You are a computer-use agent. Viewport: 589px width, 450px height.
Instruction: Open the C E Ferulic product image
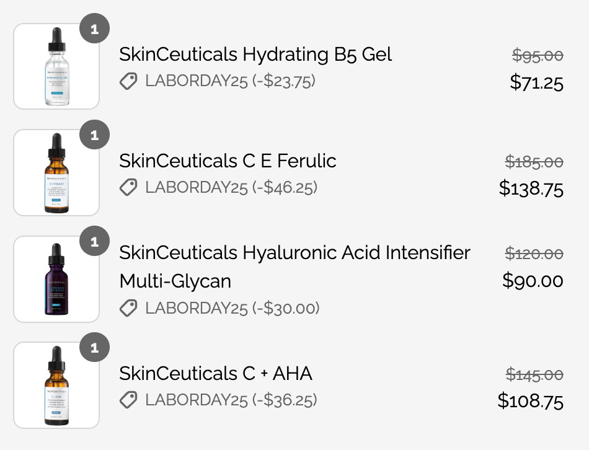(x=56, y=173)
